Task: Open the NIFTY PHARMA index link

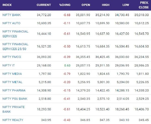Action: coord(14,90)
